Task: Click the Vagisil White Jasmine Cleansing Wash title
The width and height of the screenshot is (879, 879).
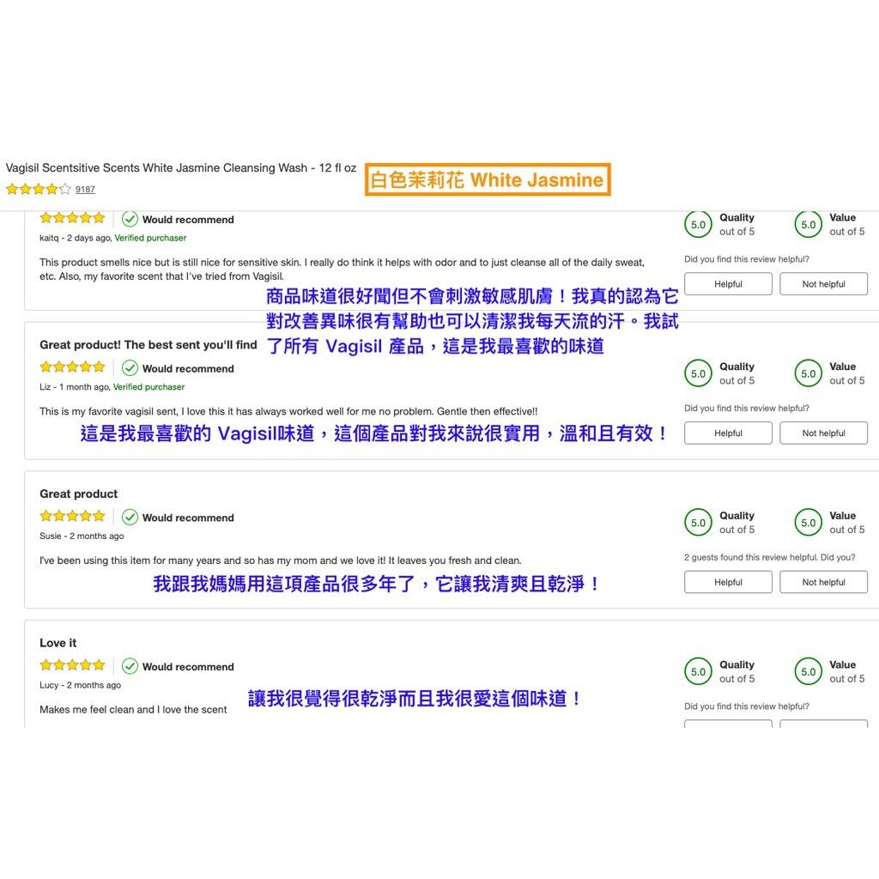Action: tap(180, 168)
